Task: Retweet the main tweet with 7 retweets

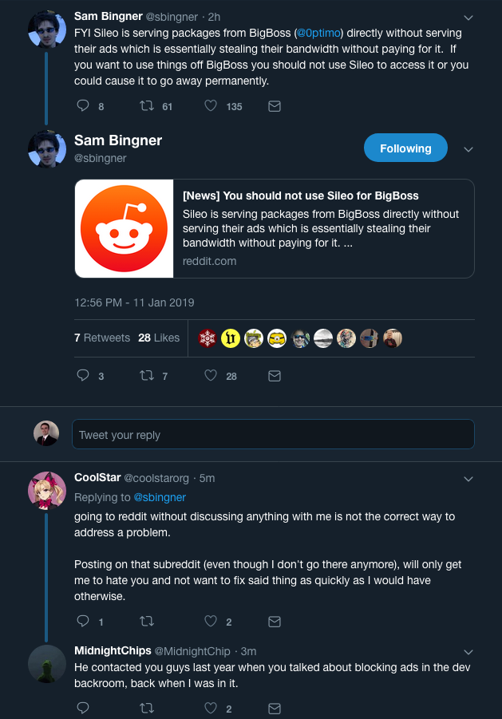Action: [x=147, y=376]
